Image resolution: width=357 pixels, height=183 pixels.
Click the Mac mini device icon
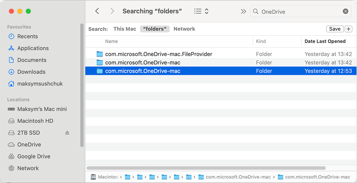pyautogui.click(x=11, y=109)
